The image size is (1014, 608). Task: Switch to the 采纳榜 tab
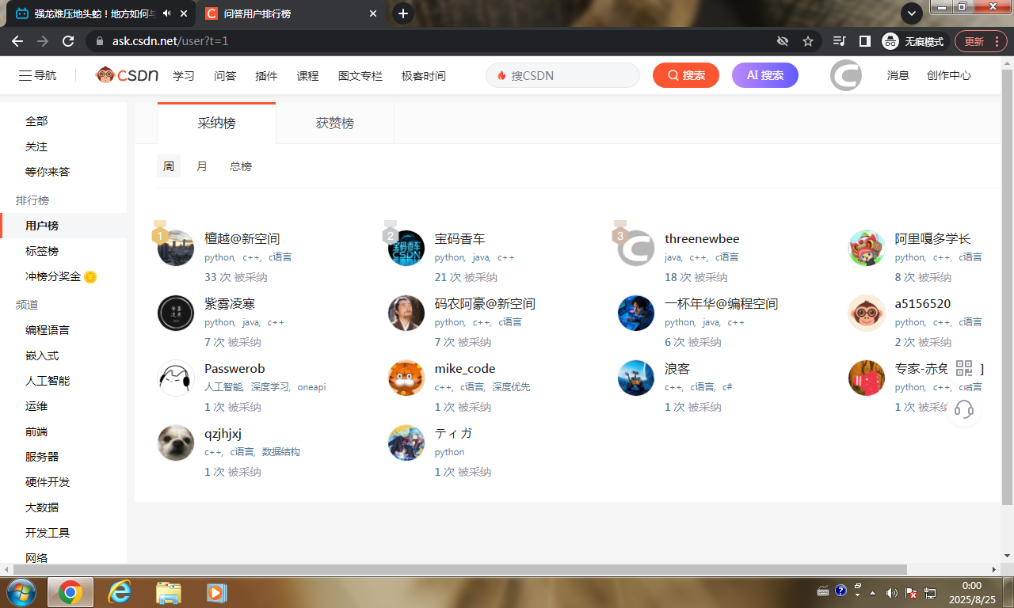coord(216,123)
